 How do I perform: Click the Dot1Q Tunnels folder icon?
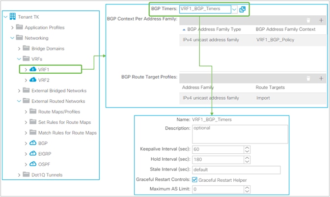pyautogui.click(x=26, y=174)
